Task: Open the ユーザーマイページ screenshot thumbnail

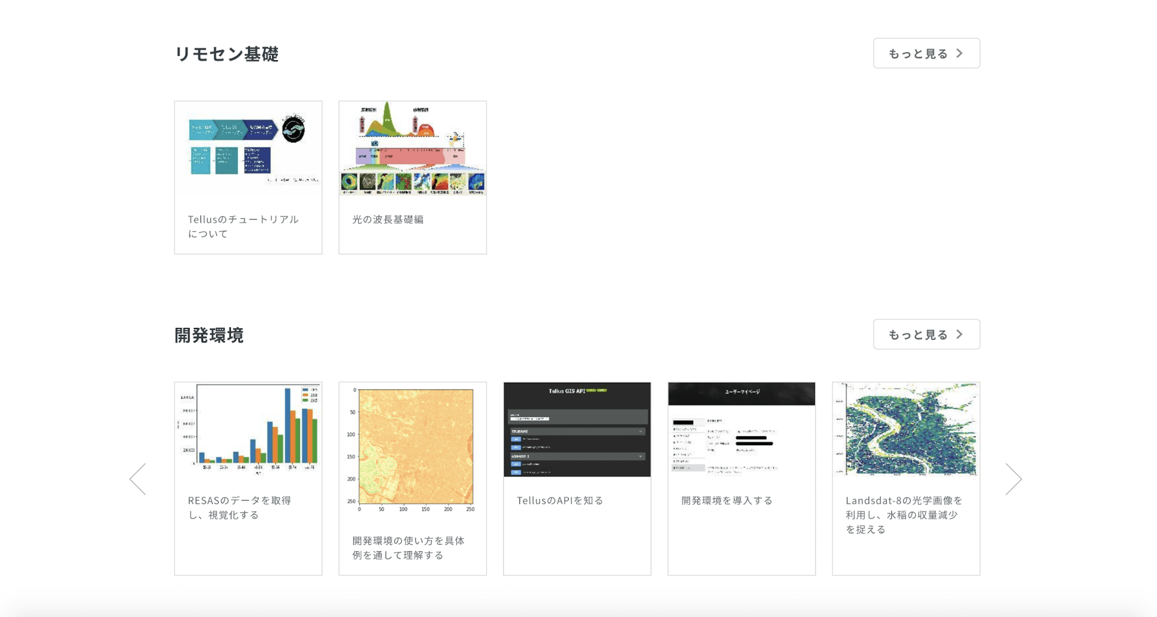Action: click(741, 430)
